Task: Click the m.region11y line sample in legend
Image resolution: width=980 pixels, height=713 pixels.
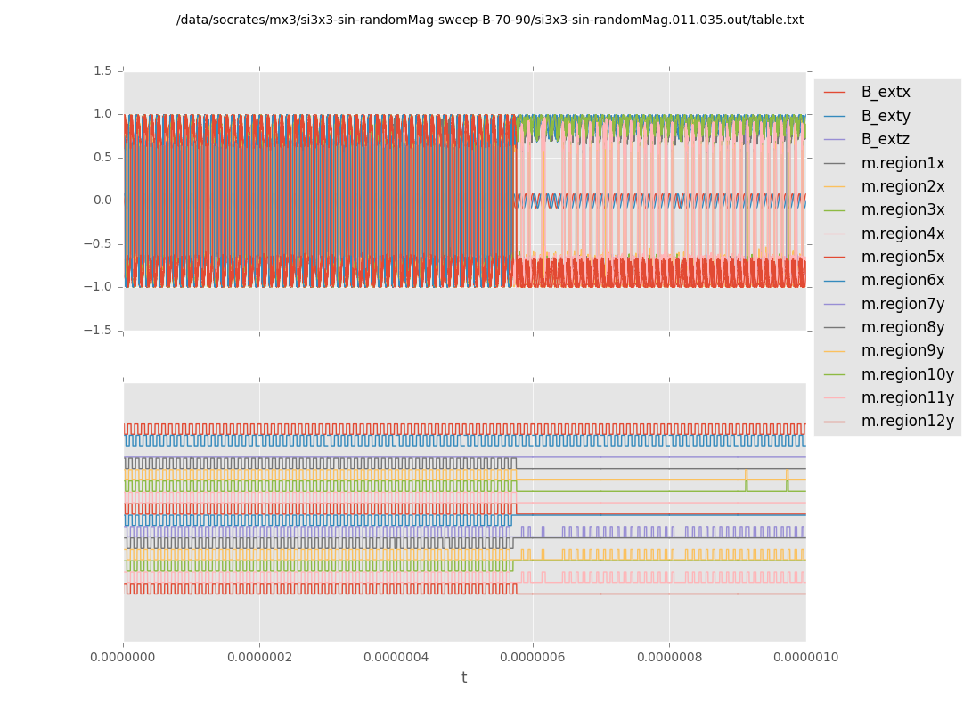Action: 835,398
